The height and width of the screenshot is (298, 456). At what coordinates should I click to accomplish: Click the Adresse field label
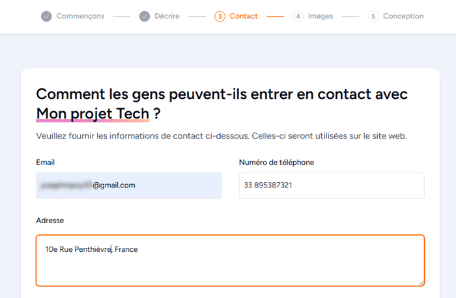pos(50,221)
